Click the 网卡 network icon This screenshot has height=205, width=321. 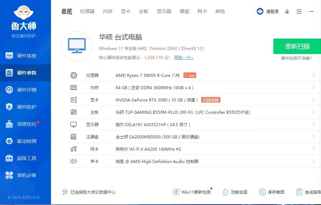[74, 149]
